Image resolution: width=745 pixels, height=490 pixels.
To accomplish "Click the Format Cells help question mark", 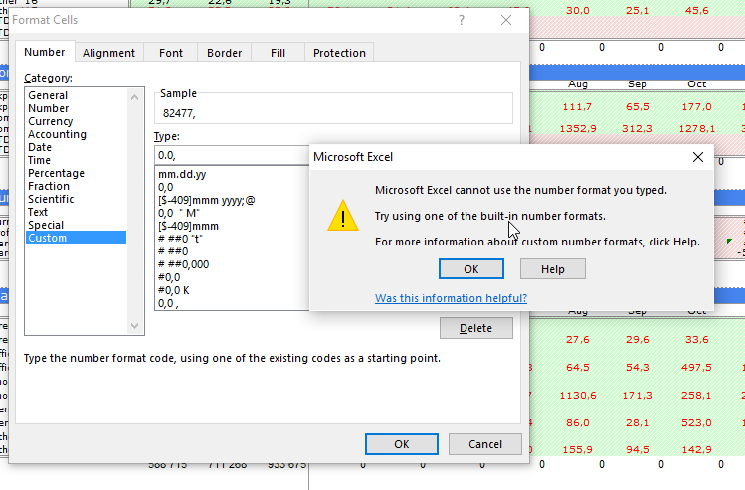I will click(462, 20).
